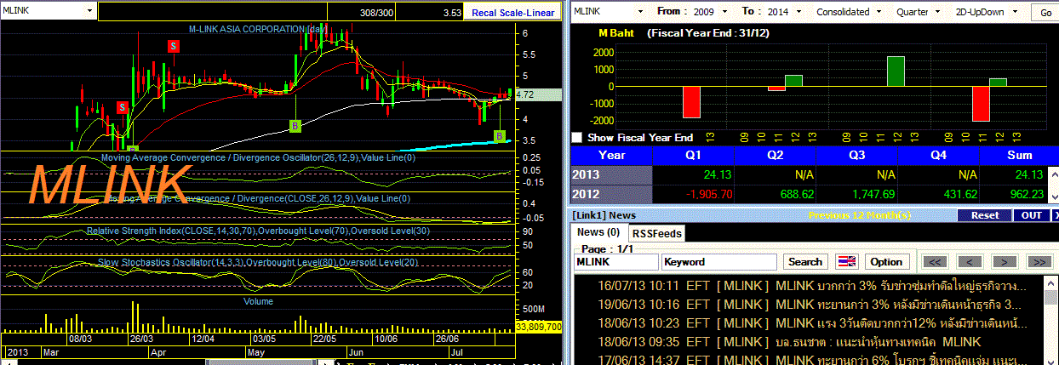Click the Q1 column header
1059x365 pixels.
(693, 155)
